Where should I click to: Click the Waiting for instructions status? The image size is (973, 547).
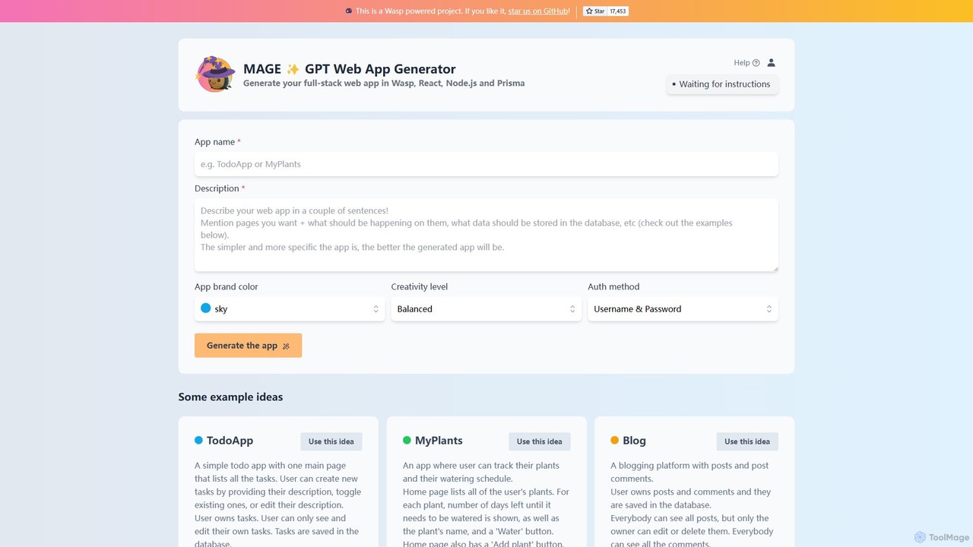722,84
